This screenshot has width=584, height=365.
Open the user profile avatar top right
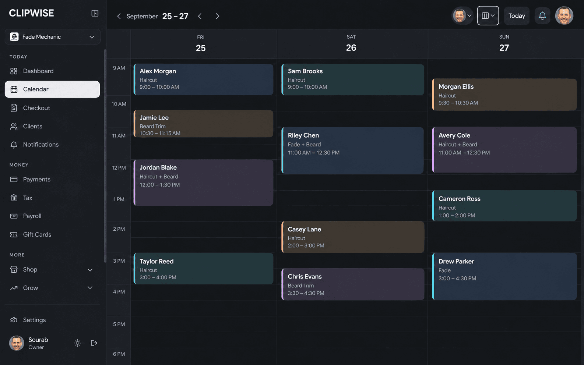pyautogui.click(x=564, y=16)
